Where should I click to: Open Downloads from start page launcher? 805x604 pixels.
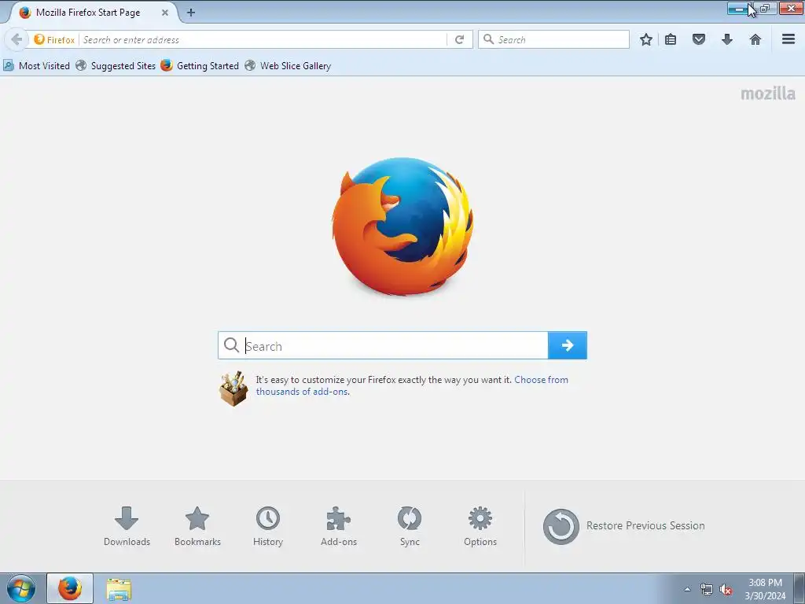(127, 526)
